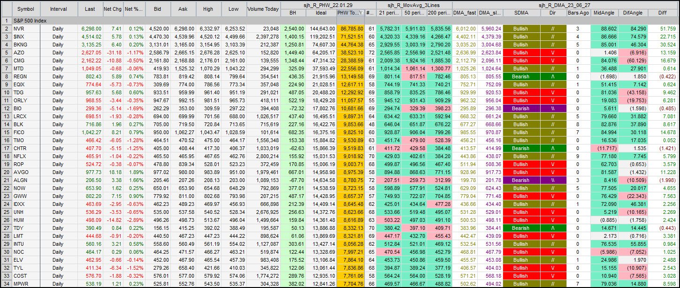Select the Bullish SDMA cell for NVR
Viewport: 680px width, 288px height.
point(520,29)
